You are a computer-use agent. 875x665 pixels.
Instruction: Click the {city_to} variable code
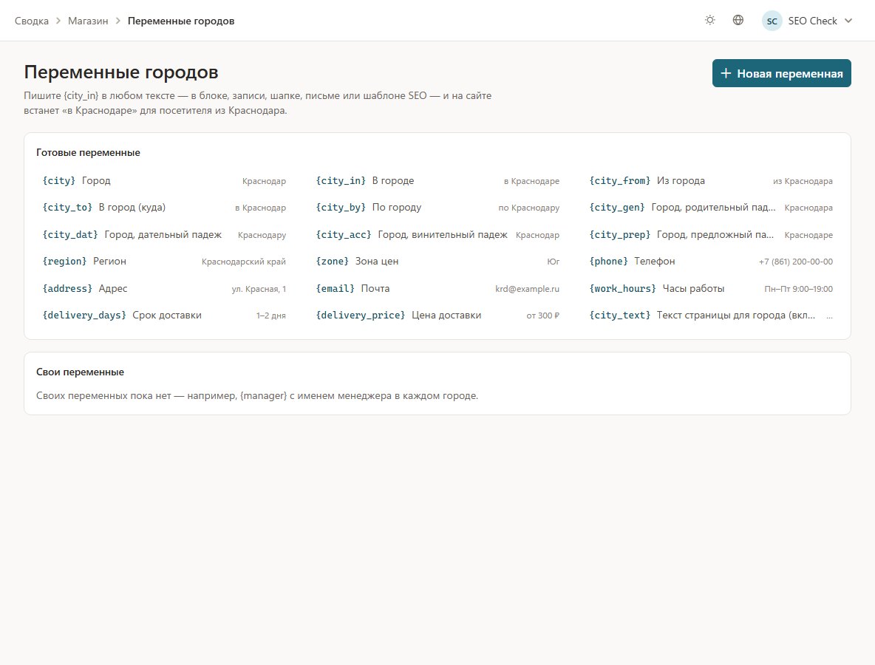tap(67, 208)
